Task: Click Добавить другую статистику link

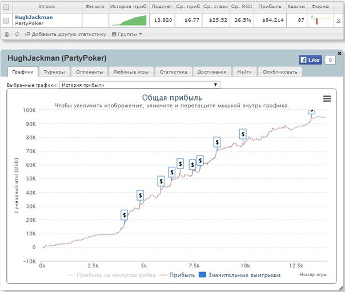Action: pyautogui.click(x=66, y=34)
